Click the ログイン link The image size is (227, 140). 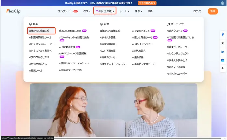pyautogui.click(x=198, y=11)
